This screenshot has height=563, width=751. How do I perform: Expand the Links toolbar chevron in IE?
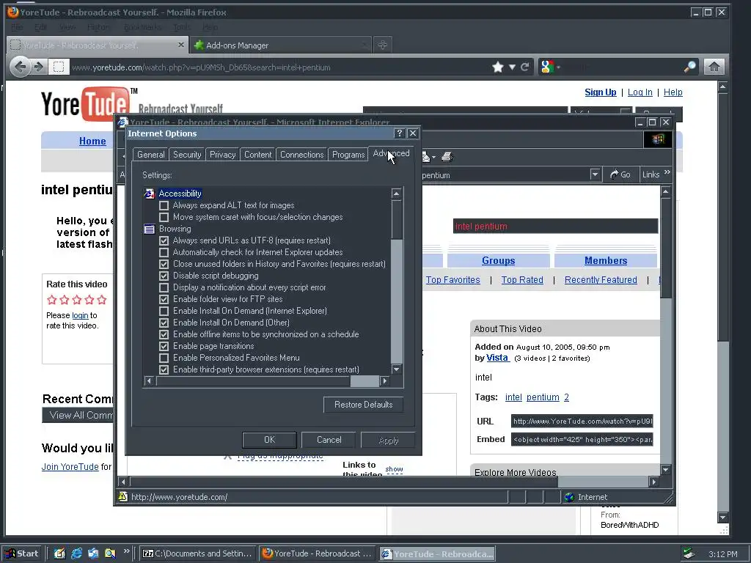[x=667, y=172]
